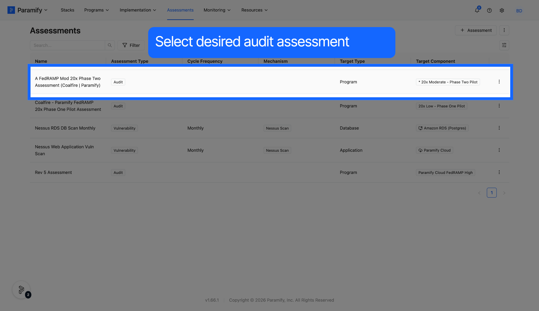Open row menu for Coalfire Phase One Pilot

tap(499, 106)
